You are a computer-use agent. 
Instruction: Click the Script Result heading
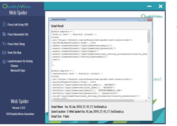pyautogui.click(x=57, y=26)
